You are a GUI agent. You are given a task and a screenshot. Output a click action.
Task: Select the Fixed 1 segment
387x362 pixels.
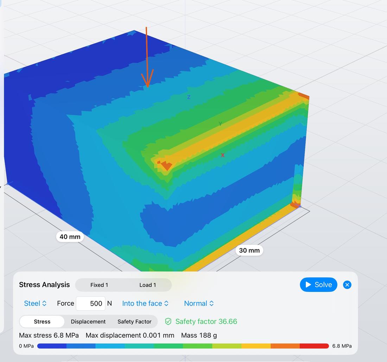pyautogui.click(x=99, y=285)
